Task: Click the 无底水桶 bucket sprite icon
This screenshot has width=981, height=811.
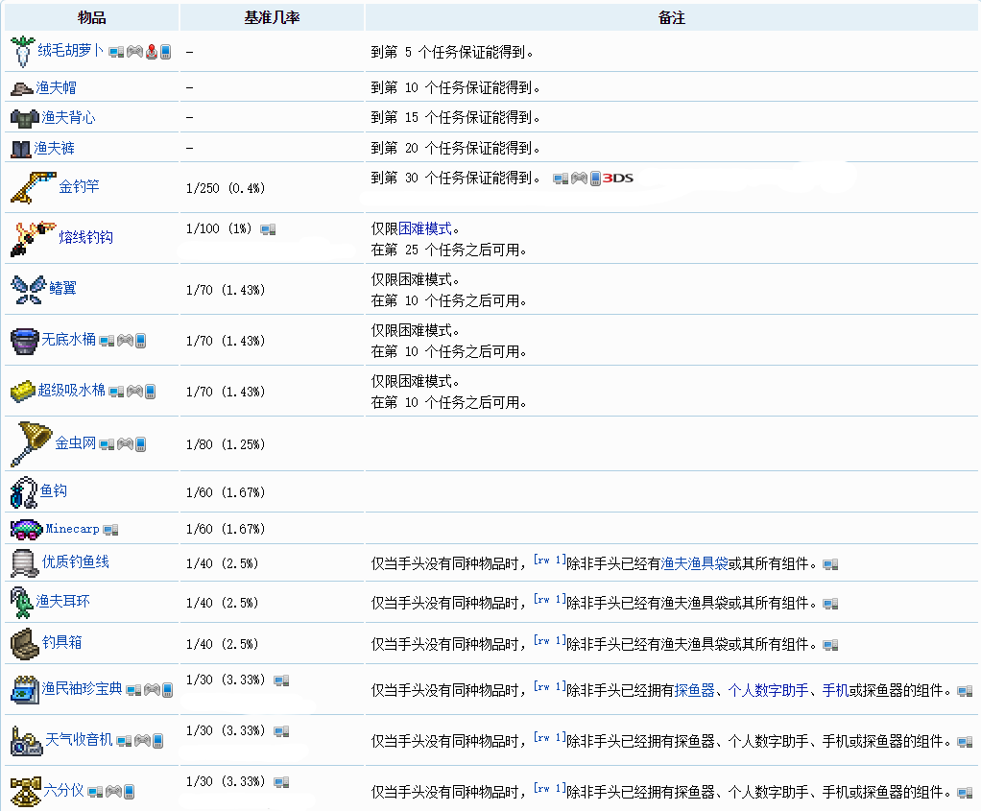Action: (25, 341)
